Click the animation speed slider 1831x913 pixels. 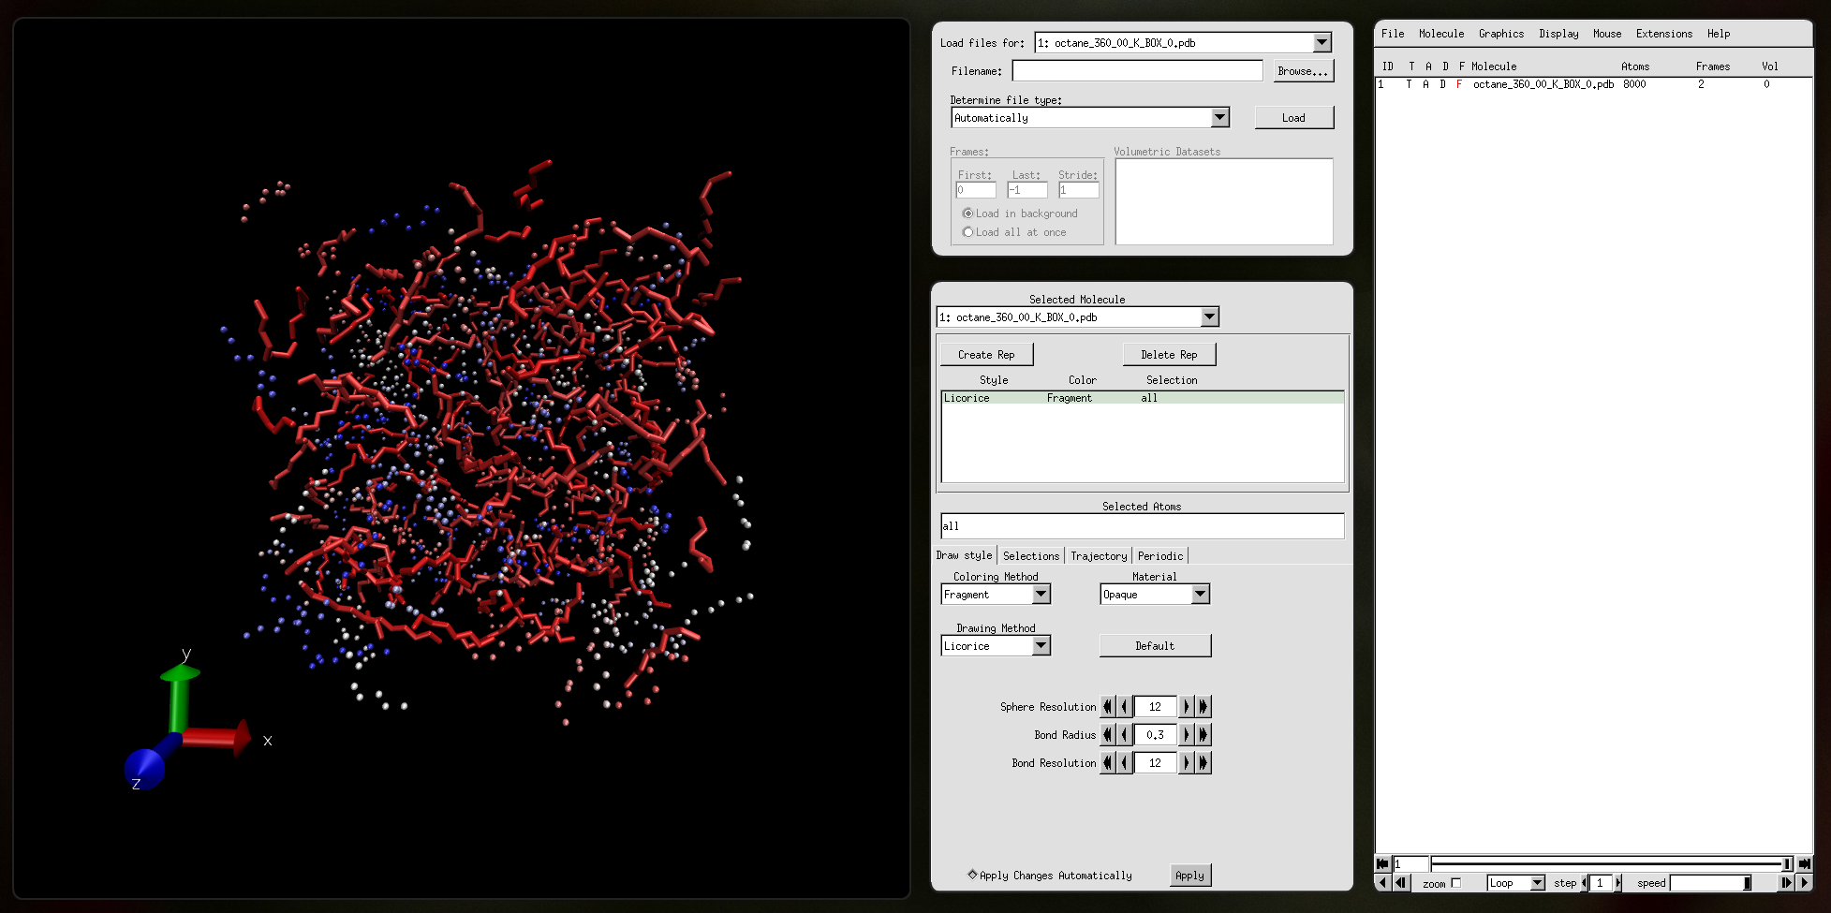tap(1710, 883)
